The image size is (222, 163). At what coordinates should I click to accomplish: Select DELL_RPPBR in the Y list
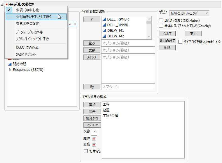click(x=118, y=25)
